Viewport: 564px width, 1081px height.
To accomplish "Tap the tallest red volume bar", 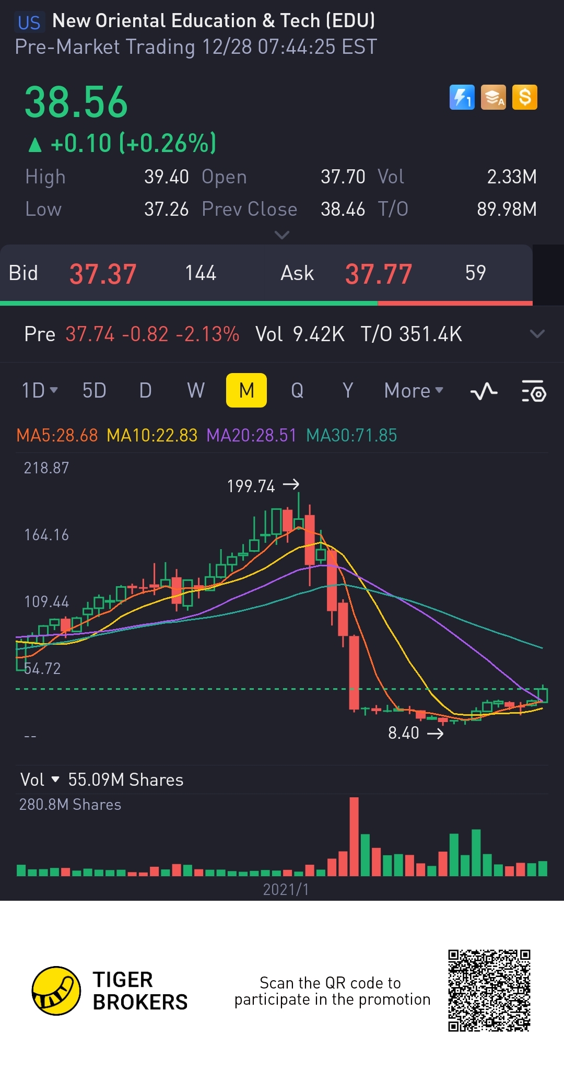I will point(354,836).
